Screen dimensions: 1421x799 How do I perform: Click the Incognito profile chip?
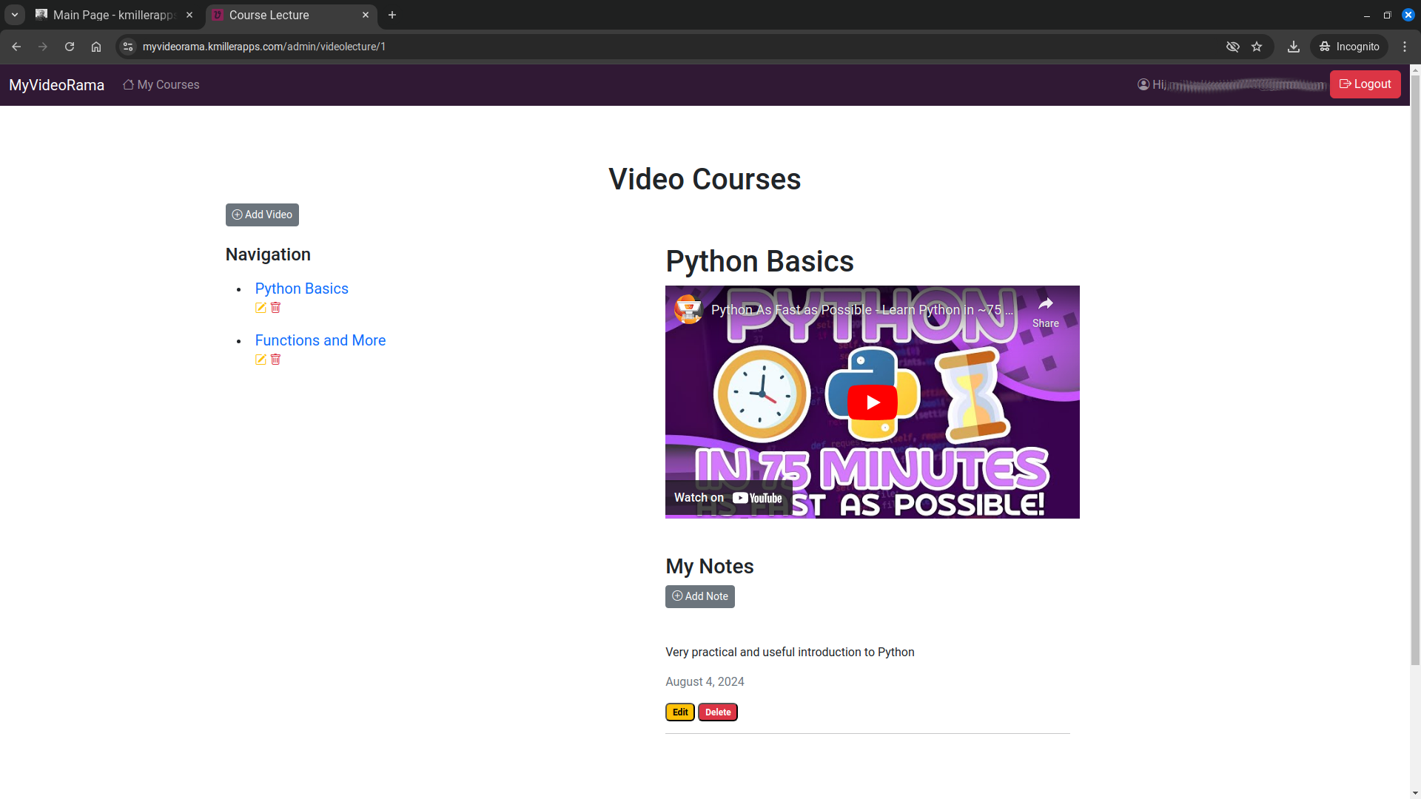click(x=1349, y=47)
